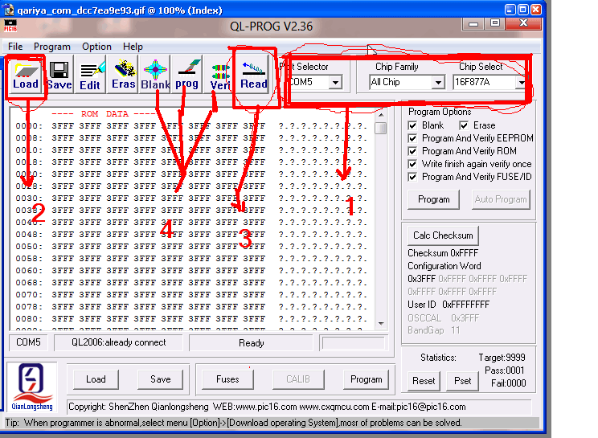Viewport: 598px width, 438px height.
Task: Click the Pass:0001 statistics text
Action: (505, 370)
